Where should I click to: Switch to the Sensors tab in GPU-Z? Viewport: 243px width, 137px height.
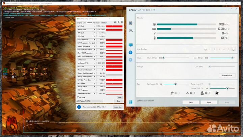[x=89, y=22]
